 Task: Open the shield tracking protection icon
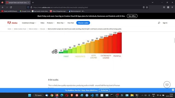pos(28,7)
